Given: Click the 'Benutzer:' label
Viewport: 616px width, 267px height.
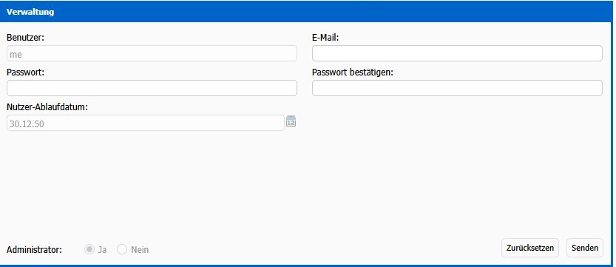Looking at the screenshot, I should click(x=26, y=38).
